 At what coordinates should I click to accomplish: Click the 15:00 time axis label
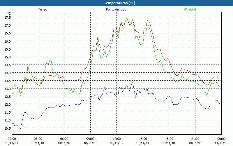coord(143,139)
